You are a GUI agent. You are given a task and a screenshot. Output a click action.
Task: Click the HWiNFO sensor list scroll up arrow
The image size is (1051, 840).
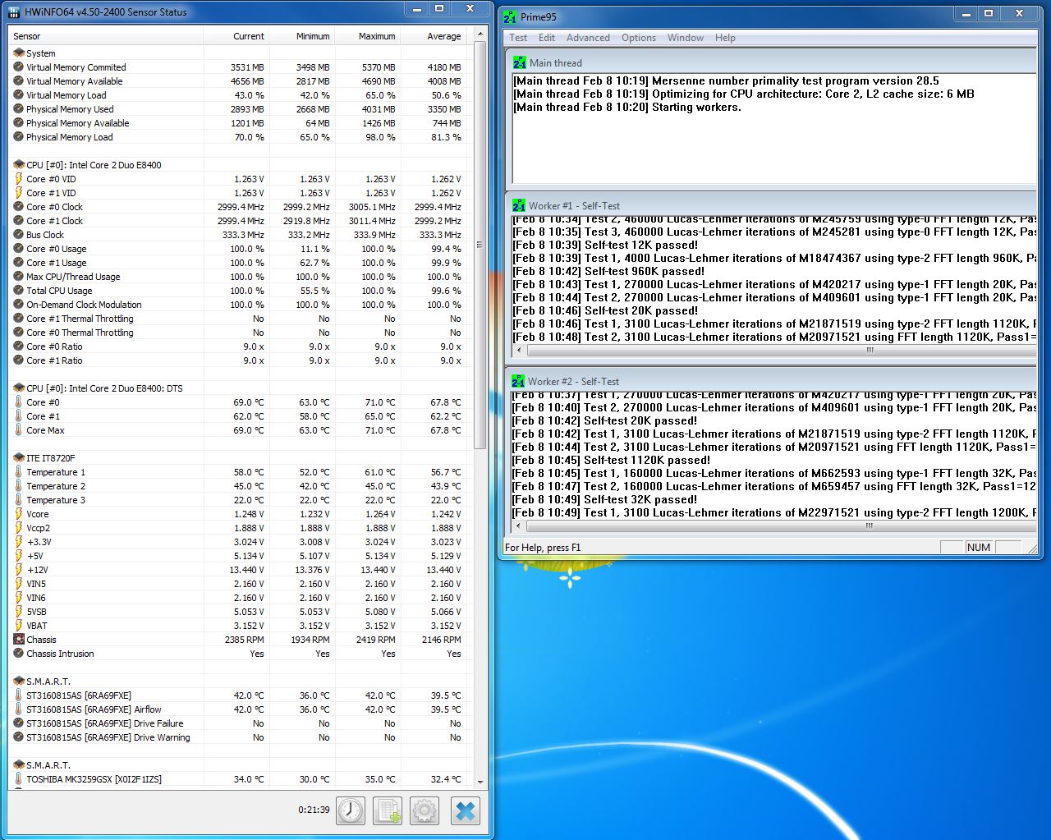click(480, 35)
